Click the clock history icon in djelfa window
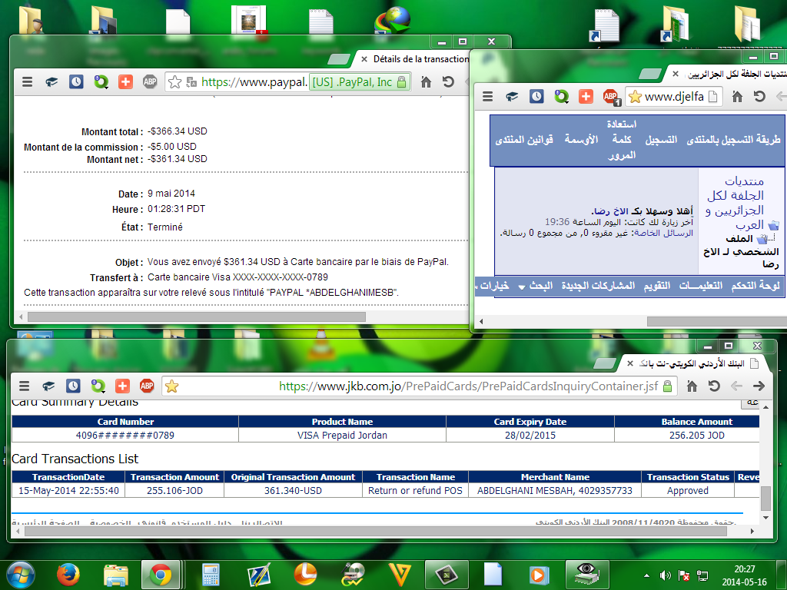The height and width of the screenshot is (590, 787). tap(536, 96)
